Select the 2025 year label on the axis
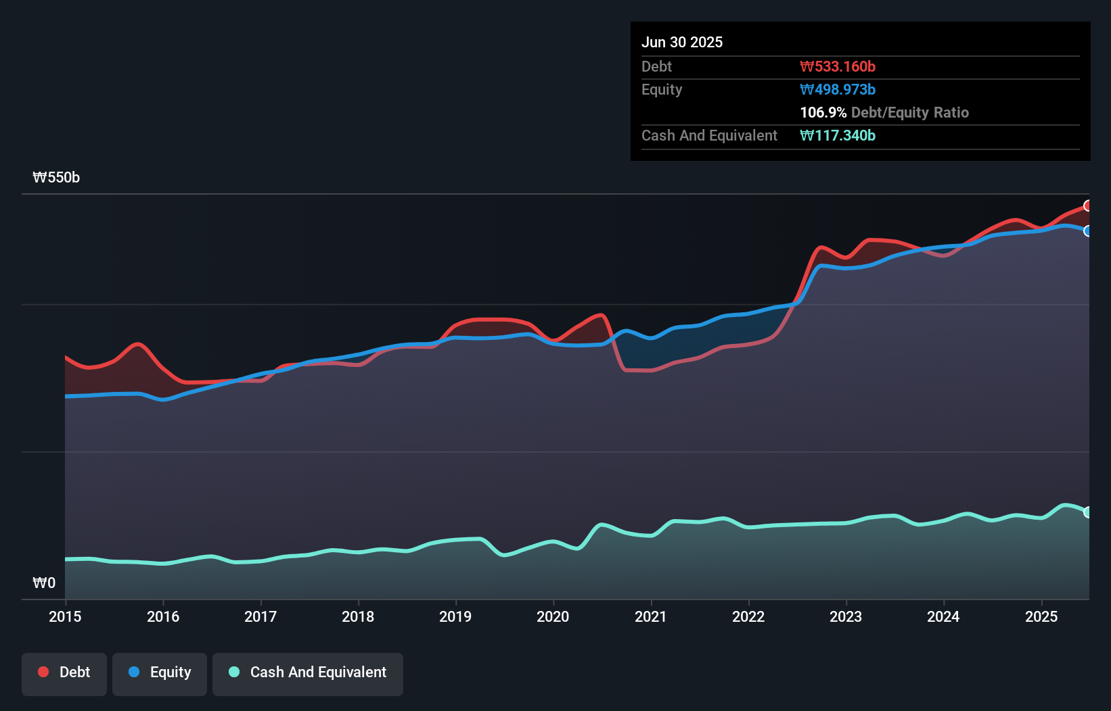The height and width of the screenshot is (711, 1111). [1041, 616]
